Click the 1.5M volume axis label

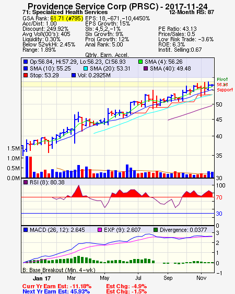[13, 148]
